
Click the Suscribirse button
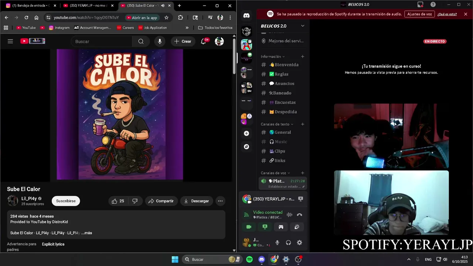click(x=66, y=201)
